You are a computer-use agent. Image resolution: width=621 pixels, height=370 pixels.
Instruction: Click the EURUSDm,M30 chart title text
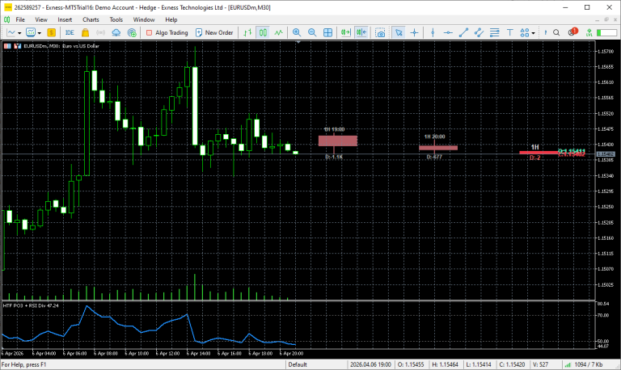pos(61,46)
